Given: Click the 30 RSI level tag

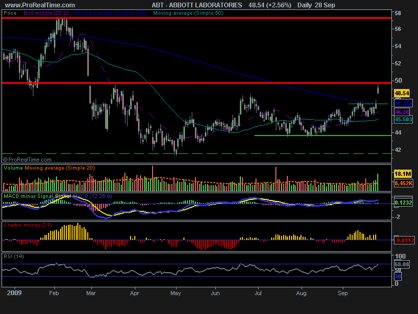Looking at the screenshot, I should click(x=398, y=277).
